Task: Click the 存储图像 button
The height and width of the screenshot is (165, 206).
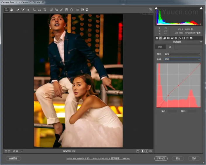Action: (x=13, y=159)
